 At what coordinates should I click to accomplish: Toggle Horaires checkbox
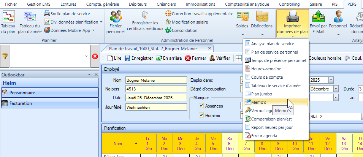(x=201, y=115)
